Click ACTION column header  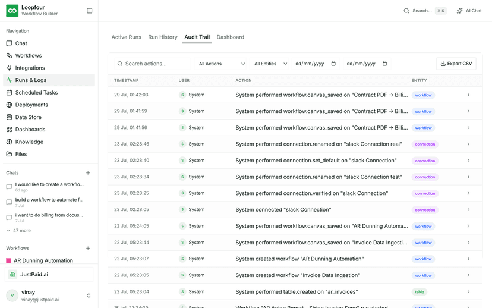coord(244,81)
